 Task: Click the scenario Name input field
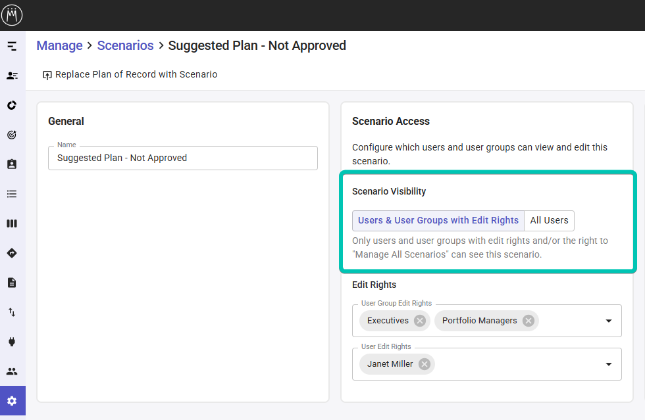(x=182, y=158)
